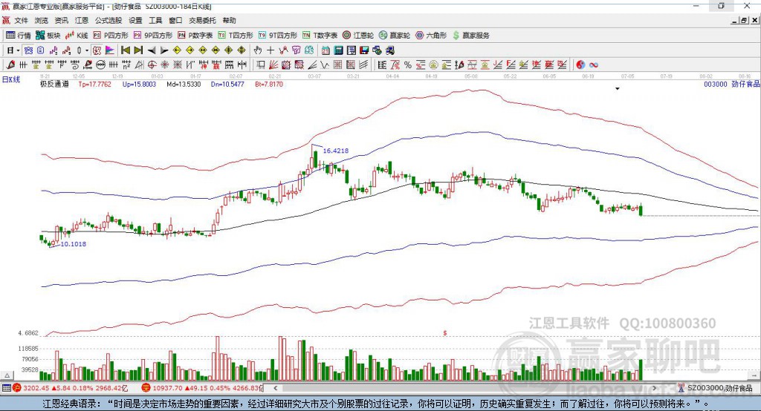Select the percent % retracement tool
761x411 pixels.
[408, 65]
